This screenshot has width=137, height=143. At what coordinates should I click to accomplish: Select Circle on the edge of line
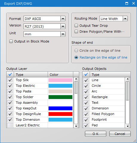pos(76,51)
